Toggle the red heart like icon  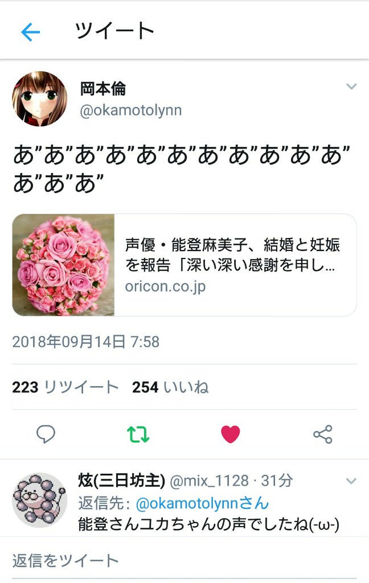pyautogui.click(x=231, y=434)
